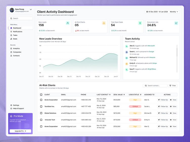Screen dimensions: 190x142
Task: Click the New Leads people icon
Action: coord(68,23)
